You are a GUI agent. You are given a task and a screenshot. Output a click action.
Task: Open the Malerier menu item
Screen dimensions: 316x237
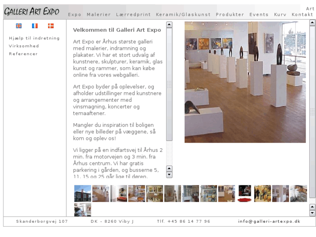tap(99, 14)
